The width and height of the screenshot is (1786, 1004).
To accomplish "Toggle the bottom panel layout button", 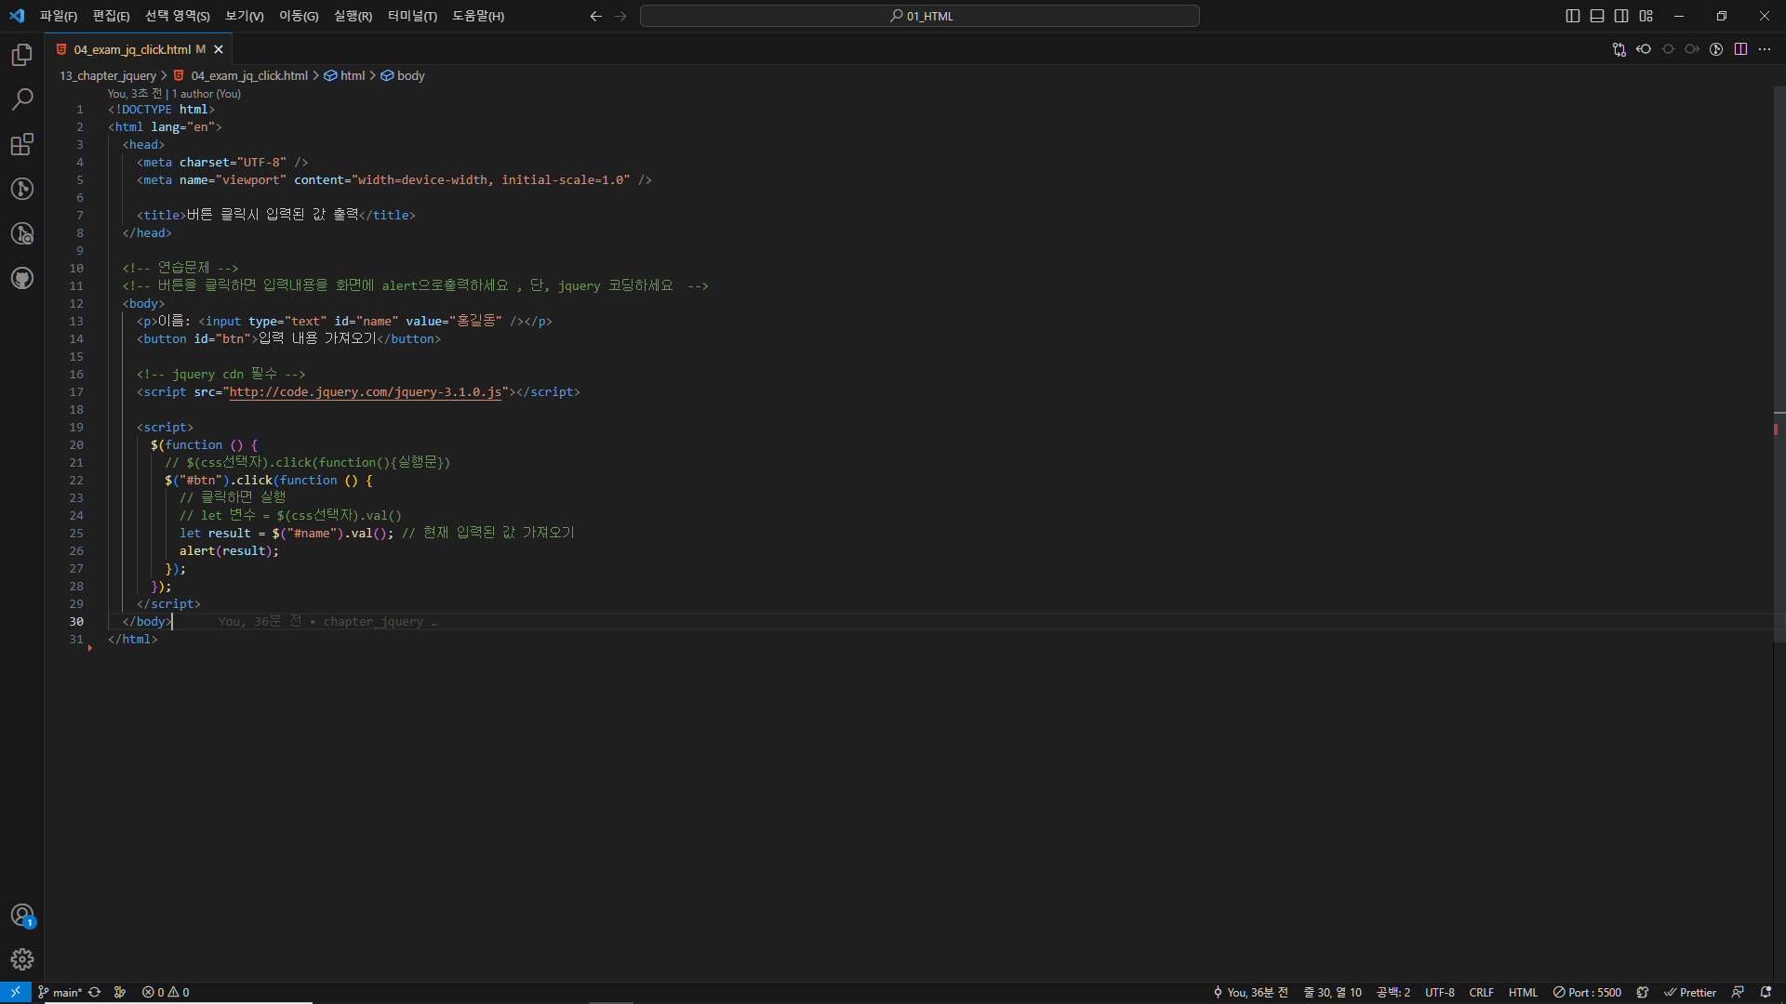I will point(1597,16).
